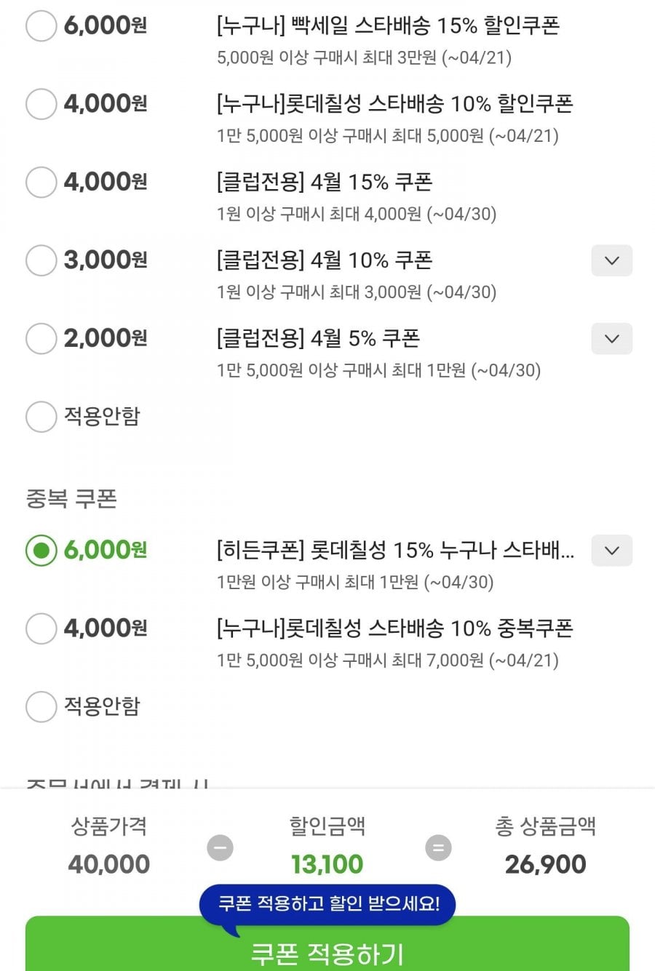Click the 빡세일 스타배송 15% 할인쿠폰 title

click(388, 26)
